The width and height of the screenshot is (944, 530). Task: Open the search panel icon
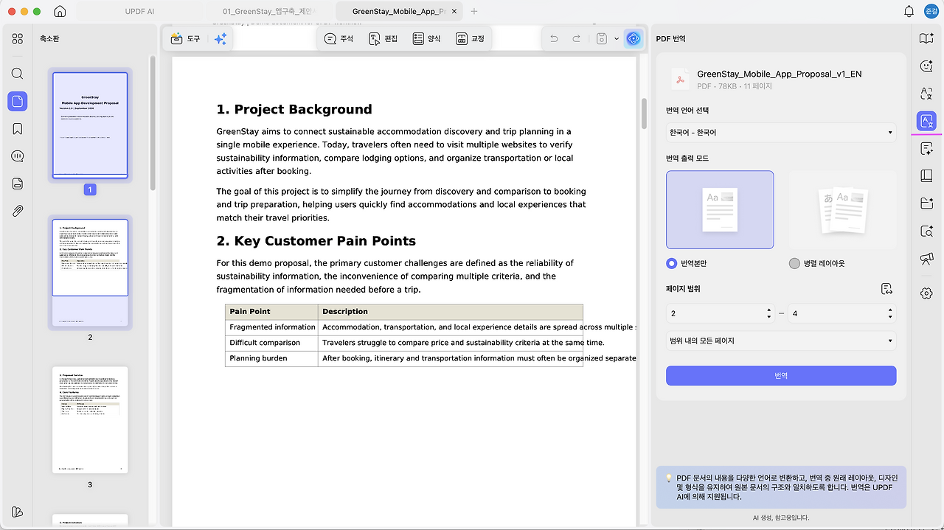(x=18, y=74)
